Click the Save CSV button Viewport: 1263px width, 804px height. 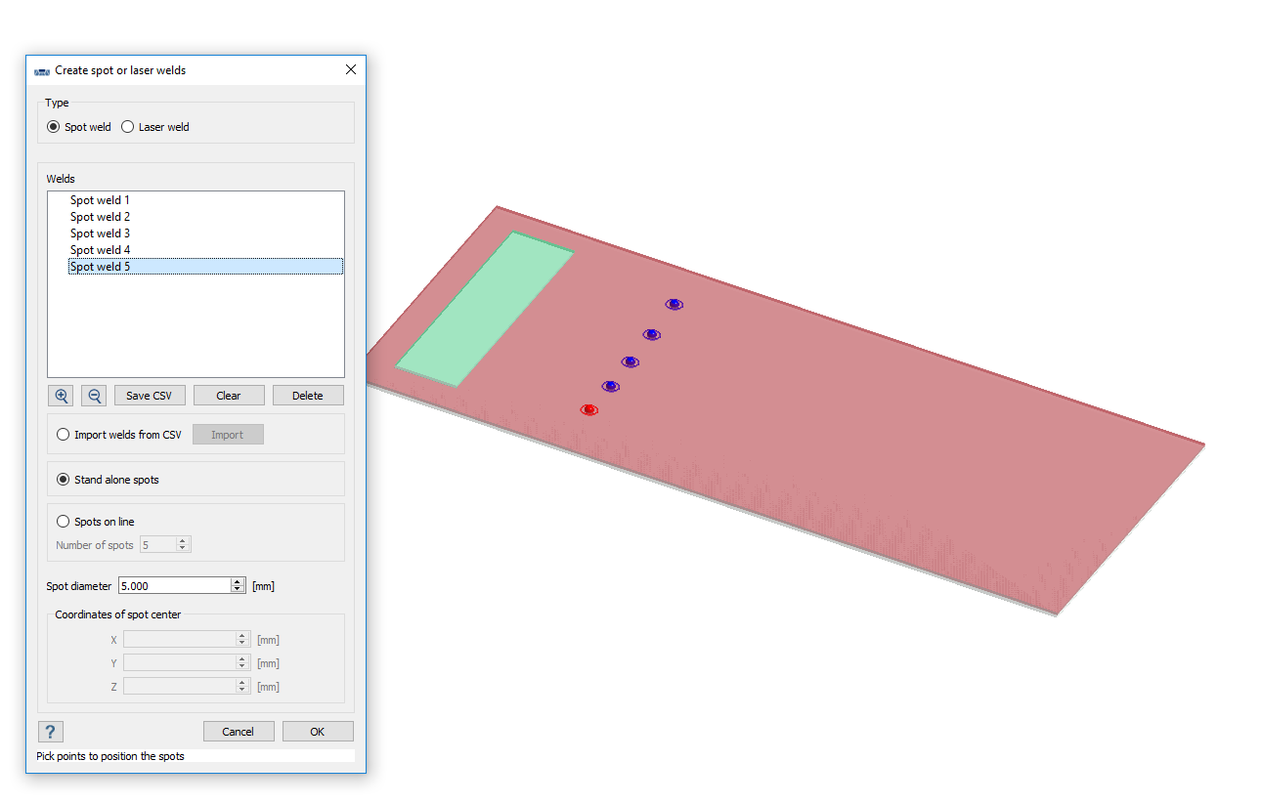tap(149, 396)
